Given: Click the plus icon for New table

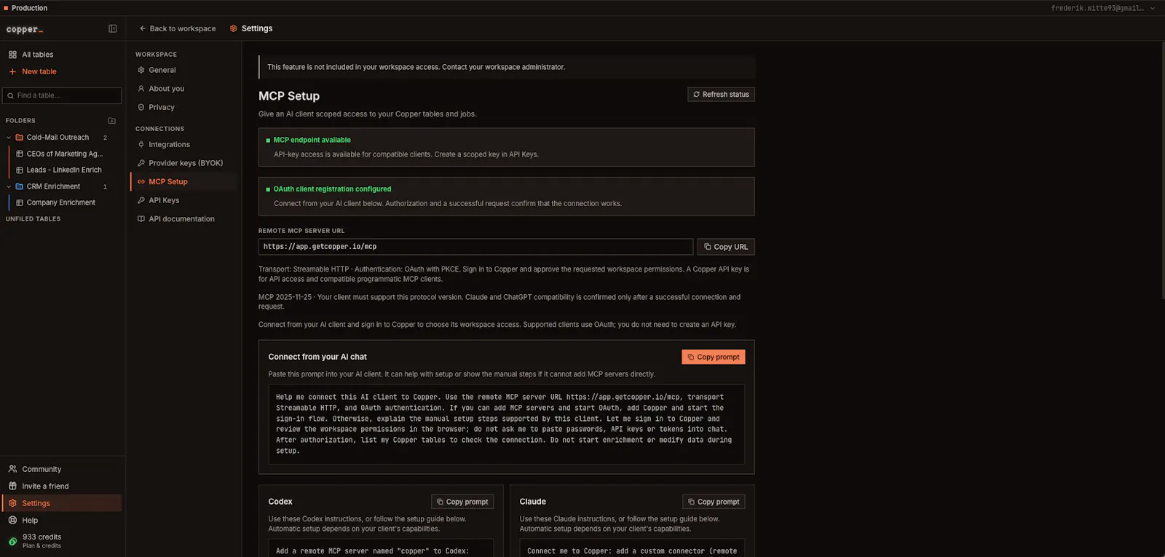Looking at the screenshot, I should point(12,71).
